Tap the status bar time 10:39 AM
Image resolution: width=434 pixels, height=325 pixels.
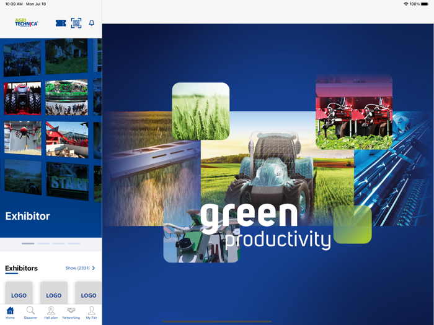pos(14,4)
